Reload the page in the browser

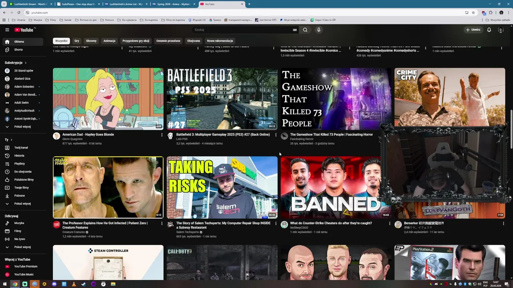click(18, 12)
